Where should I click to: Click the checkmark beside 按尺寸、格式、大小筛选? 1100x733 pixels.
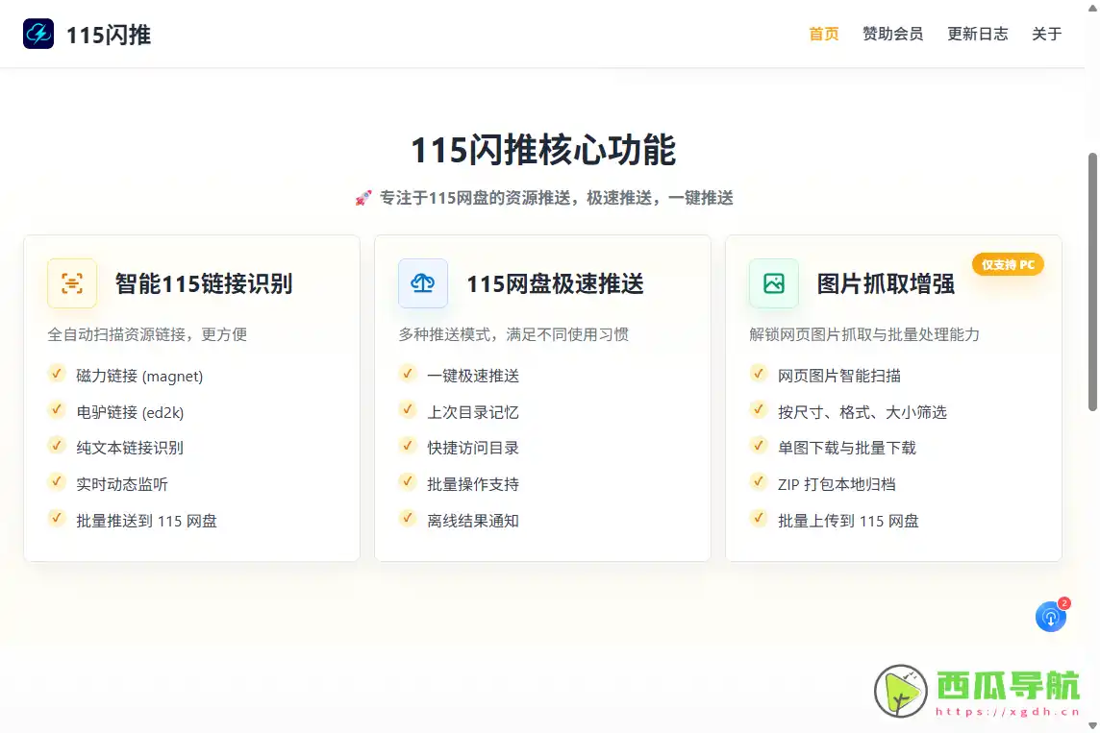tap(759, 409)
